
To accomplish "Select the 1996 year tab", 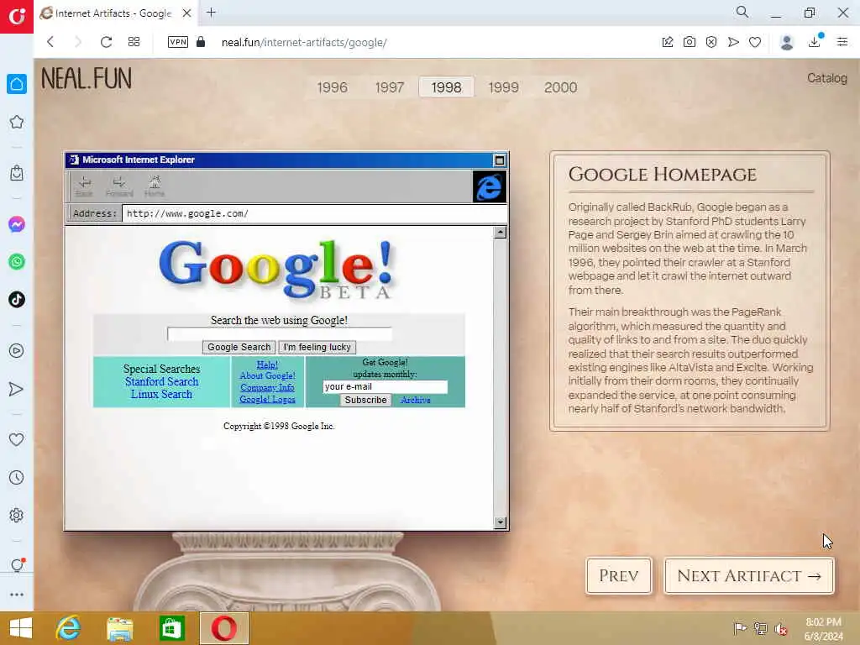I will pos(332,87).
